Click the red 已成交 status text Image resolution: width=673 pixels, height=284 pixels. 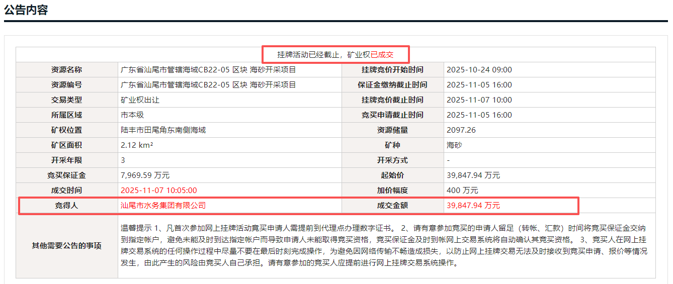point(382,55)
